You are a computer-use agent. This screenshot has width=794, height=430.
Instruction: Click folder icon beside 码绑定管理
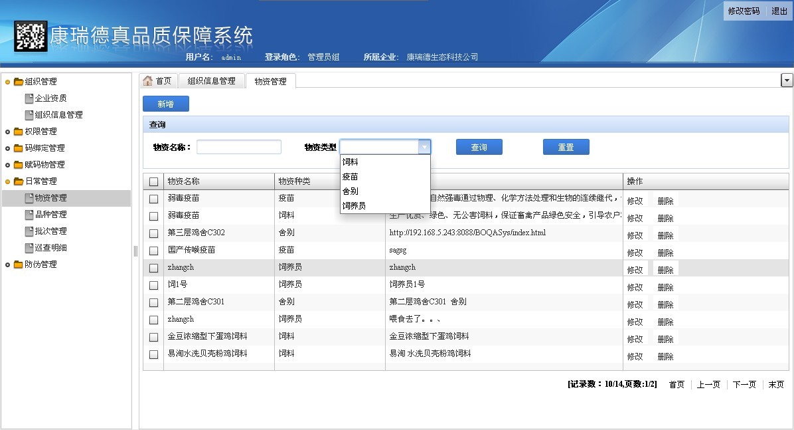[x=19, y=148]
